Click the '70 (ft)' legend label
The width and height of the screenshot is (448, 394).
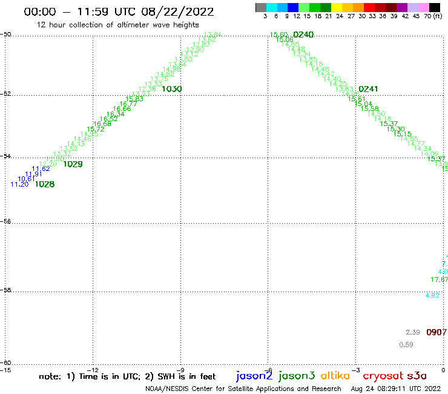coord(433,16)
